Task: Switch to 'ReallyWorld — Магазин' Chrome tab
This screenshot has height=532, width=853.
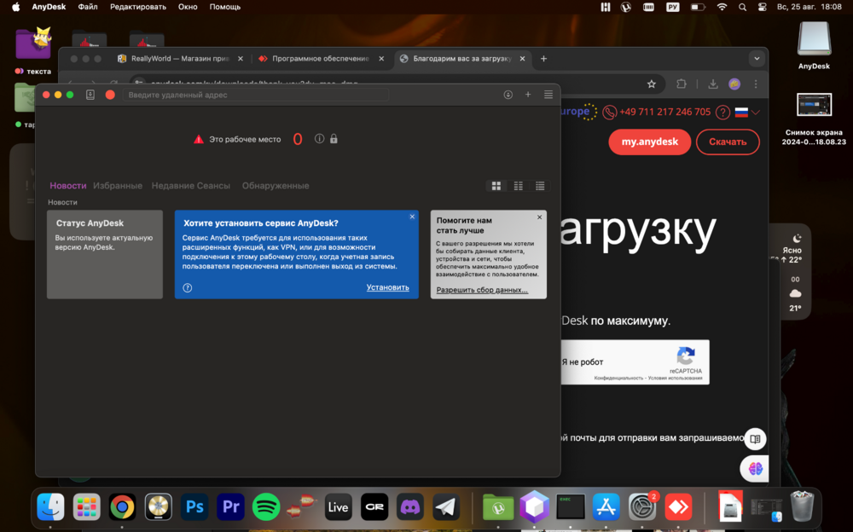Action: pyautogui.click(x=179, y=59)
